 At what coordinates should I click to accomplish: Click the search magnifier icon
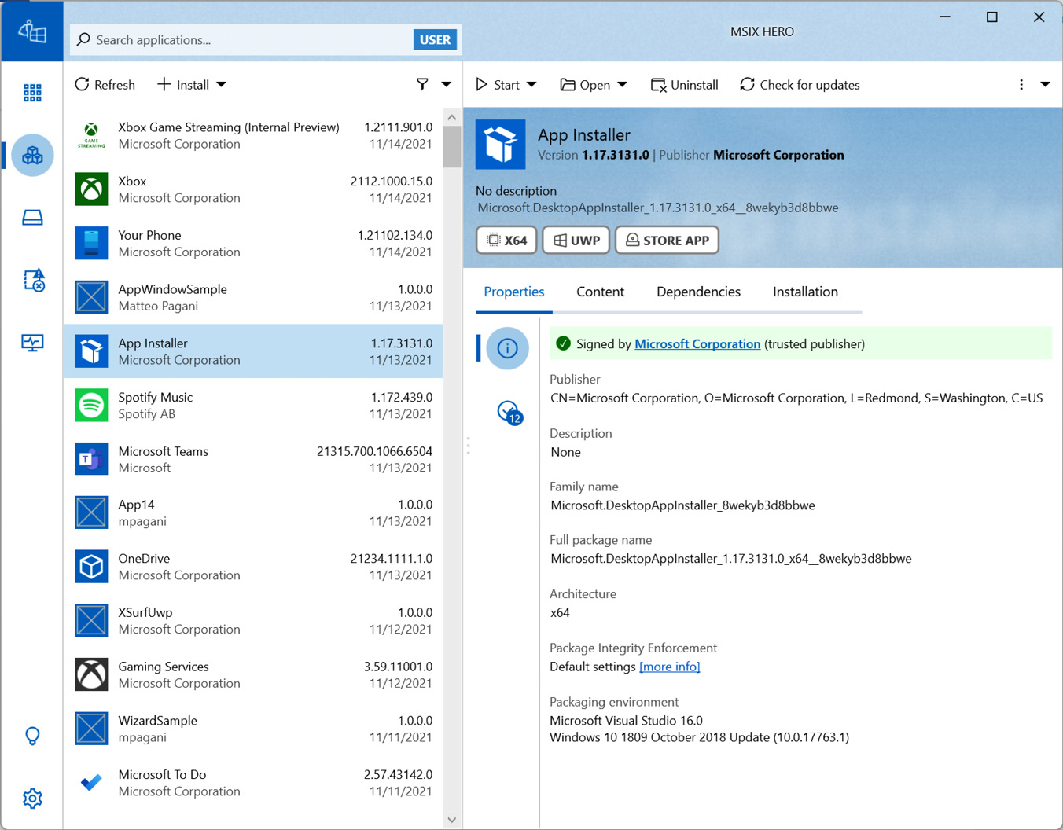tap(83, 39)
